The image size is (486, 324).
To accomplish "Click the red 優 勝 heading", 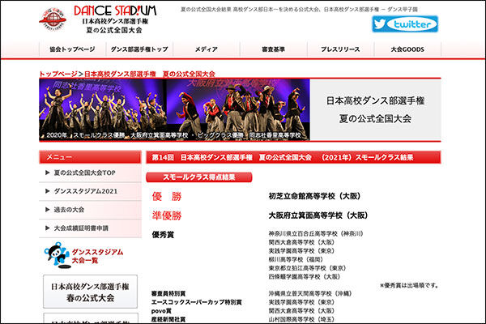I will click(167, 196).
